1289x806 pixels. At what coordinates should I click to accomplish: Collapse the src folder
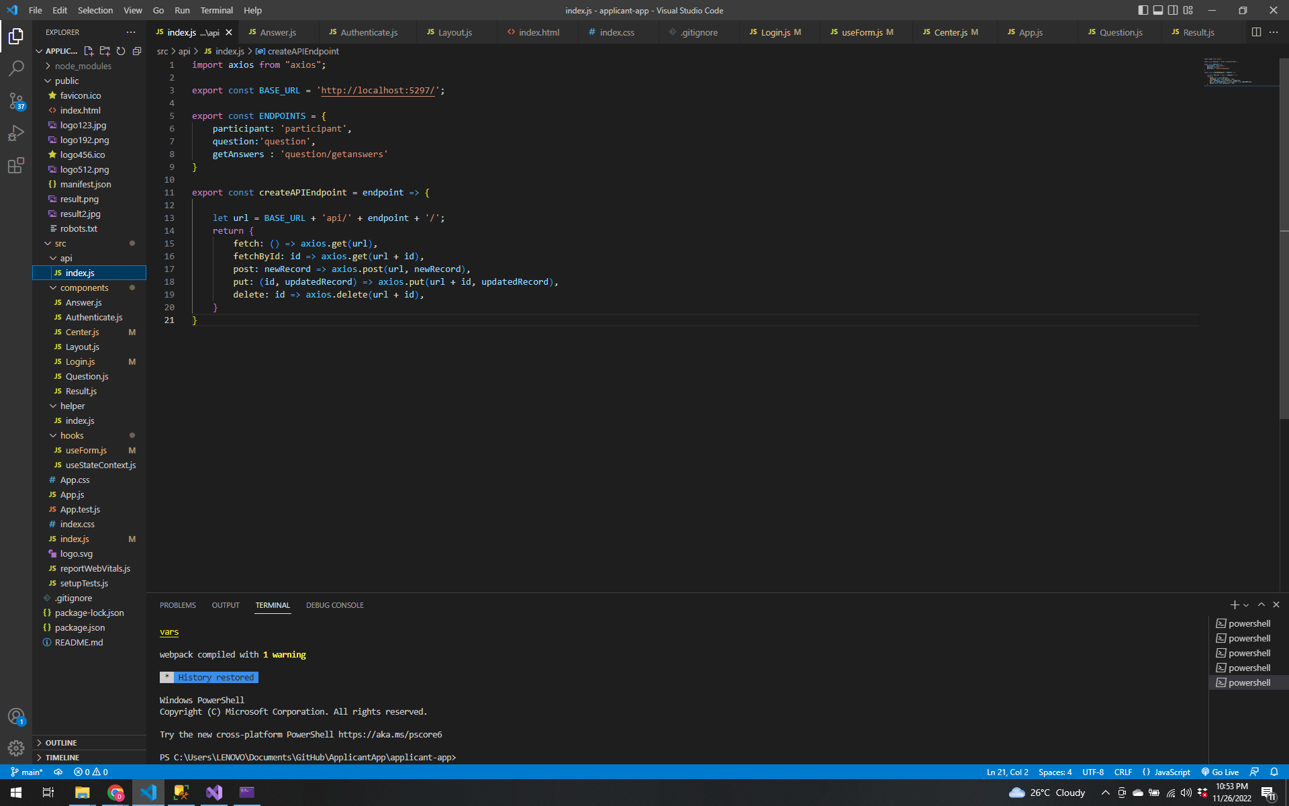click(60, 243)
